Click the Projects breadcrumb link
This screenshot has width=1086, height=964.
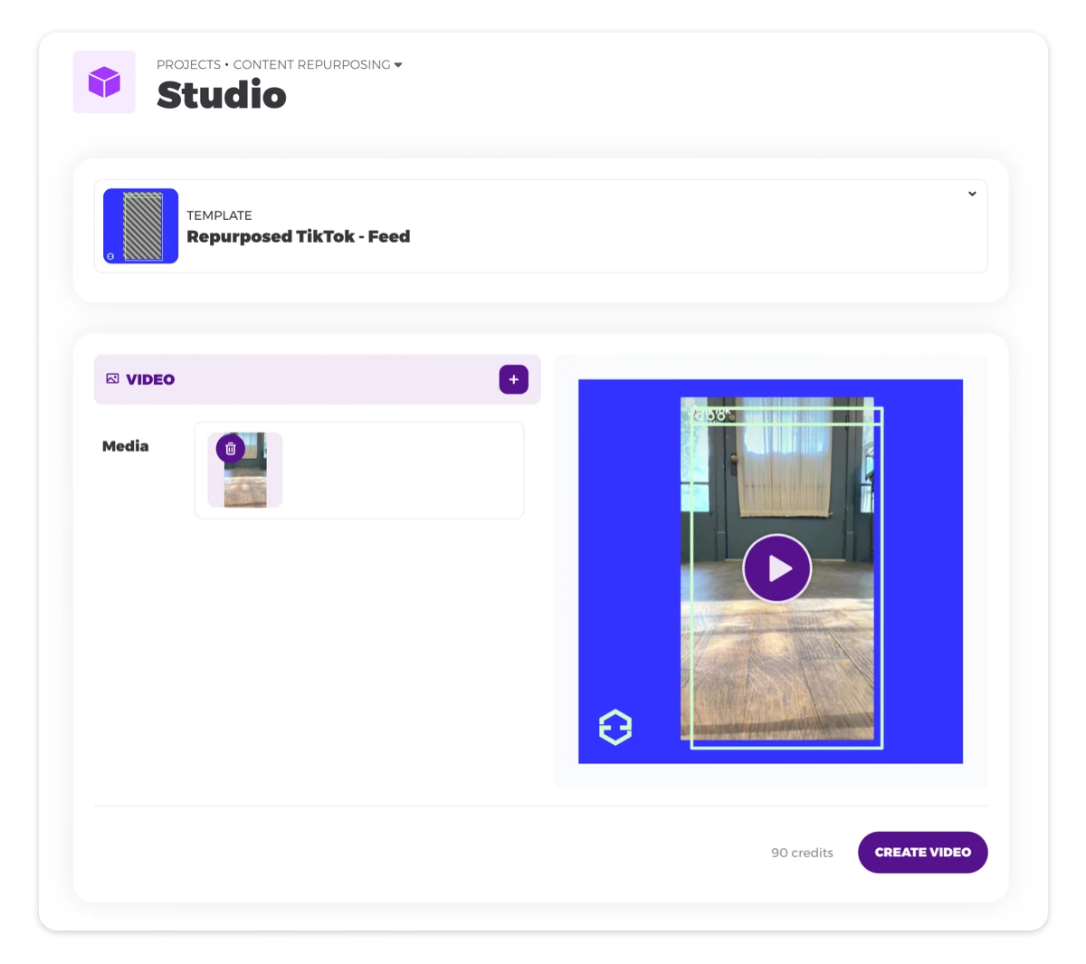coord(188,65)
